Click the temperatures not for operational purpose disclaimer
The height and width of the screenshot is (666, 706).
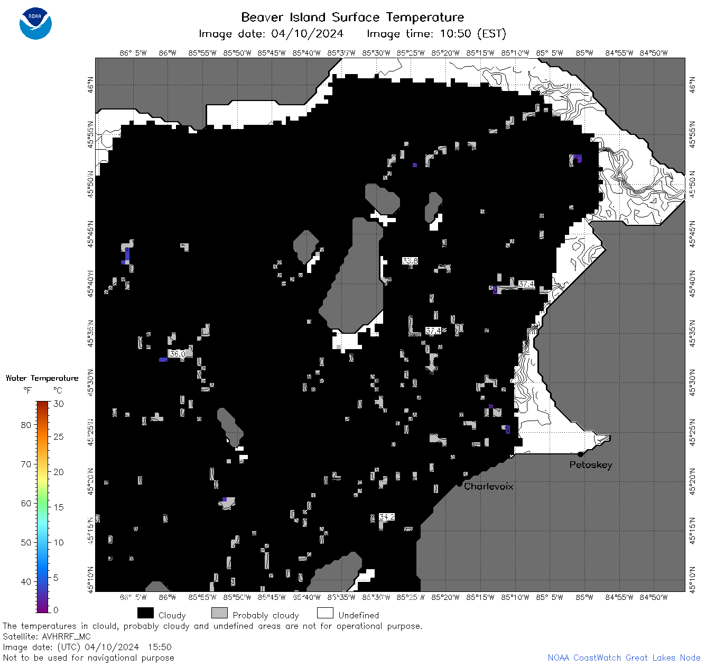[212, 626]
